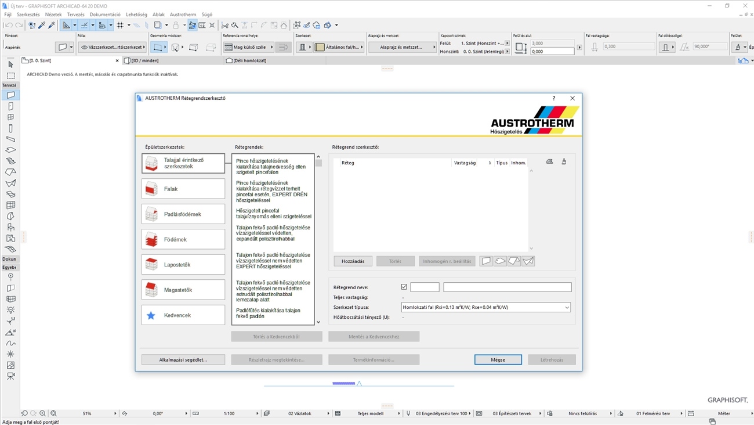Open the Felül 1. Szint arrow button

(x=507, y=44)
